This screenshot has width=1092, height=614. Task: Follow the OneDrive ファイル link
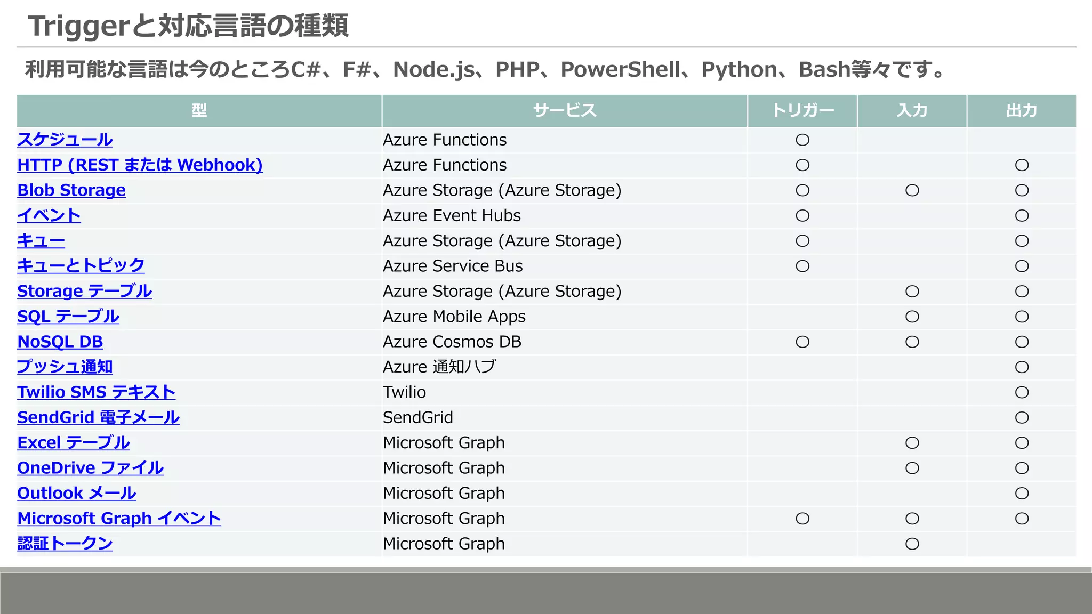(90, 468)
